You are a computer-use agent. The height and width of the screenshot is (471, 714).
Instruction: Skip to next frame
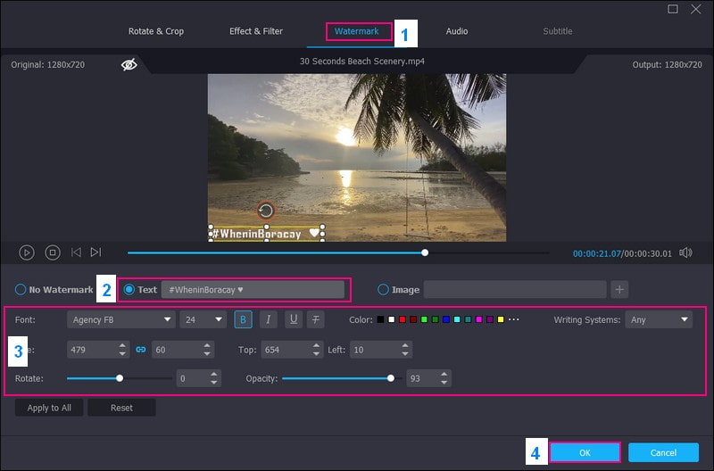click(x=96, y=252)
